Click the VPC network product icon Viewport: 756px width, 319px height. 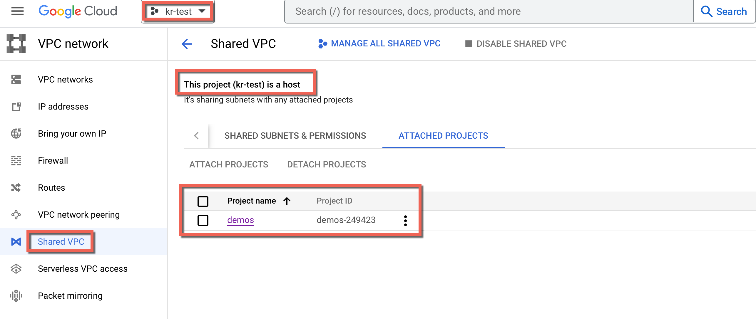coord(16,44)
